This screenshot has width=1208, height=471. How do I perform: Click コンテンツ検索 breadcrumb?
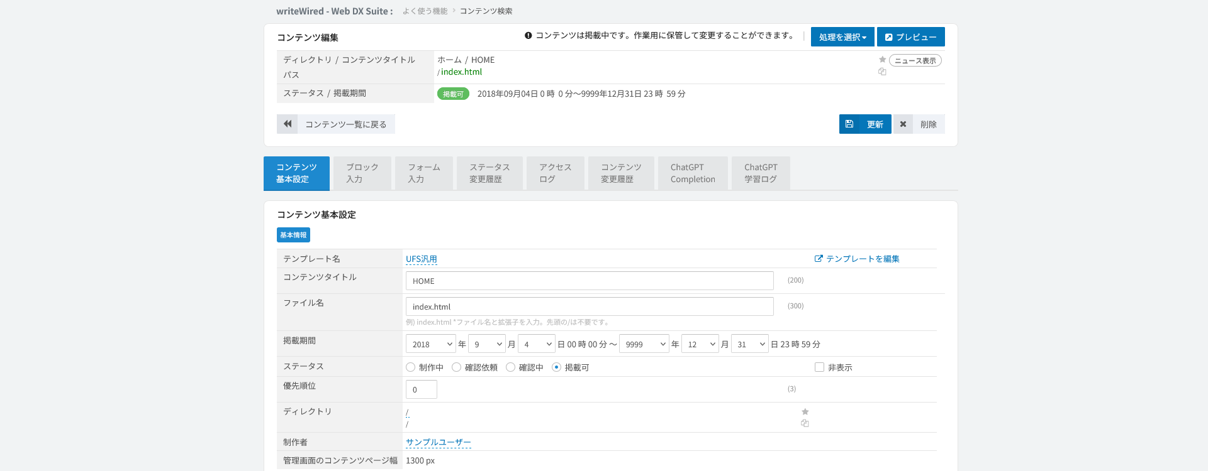(486, 11)
